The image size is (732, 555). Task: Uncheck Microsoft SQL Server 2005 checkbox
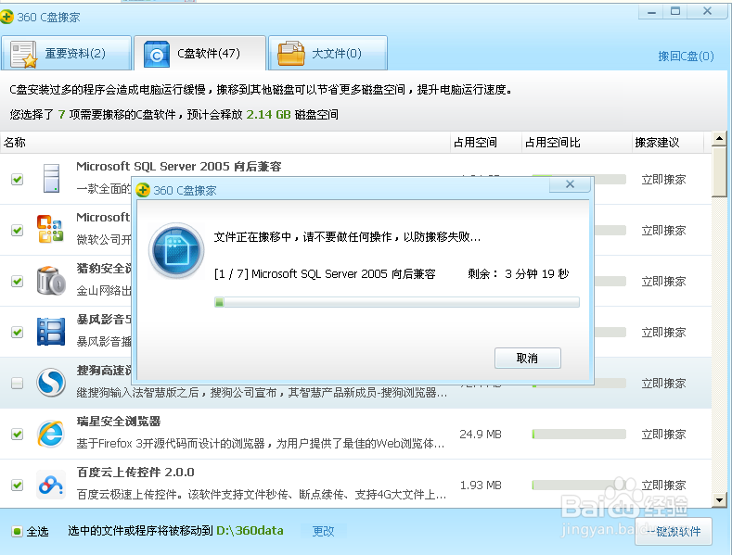(18, 179)
